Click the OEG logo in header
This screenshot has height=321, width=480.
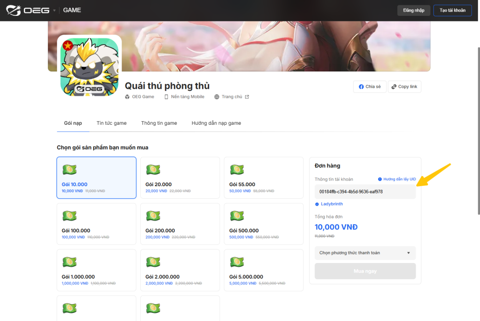click(28, 10)
